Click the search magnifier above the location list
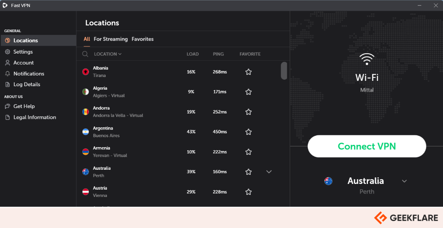 [85, 54]
